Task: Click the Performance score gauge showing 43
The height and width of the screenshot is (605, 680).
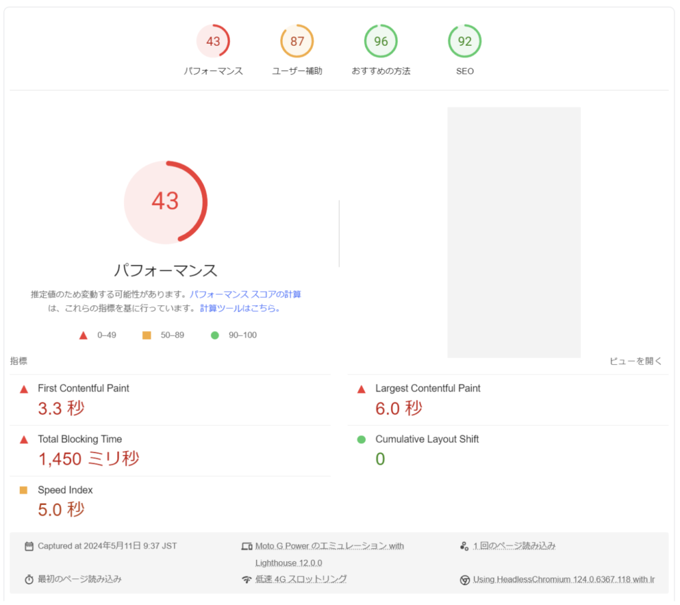Action: [x=213, y=41]
